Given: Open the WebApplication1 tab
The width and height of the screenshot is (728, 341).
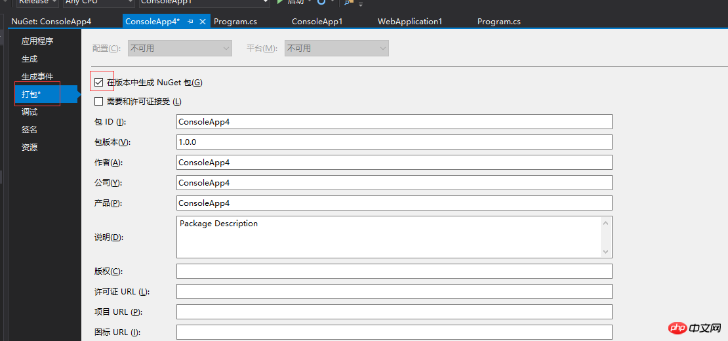Looking at the screenshot, I should pyautogui.click(x=410, y=22).
